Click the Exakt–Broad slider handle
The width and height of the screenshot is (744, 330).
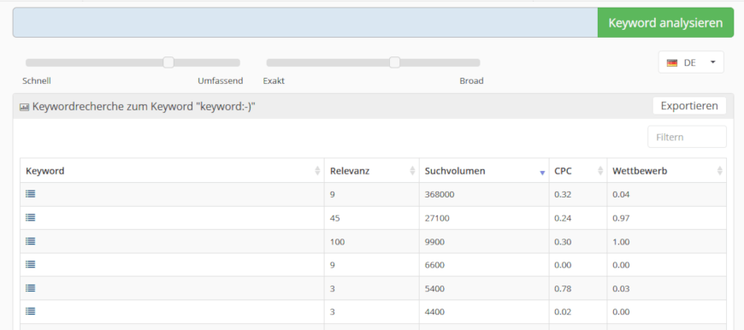tap(394, 62)
